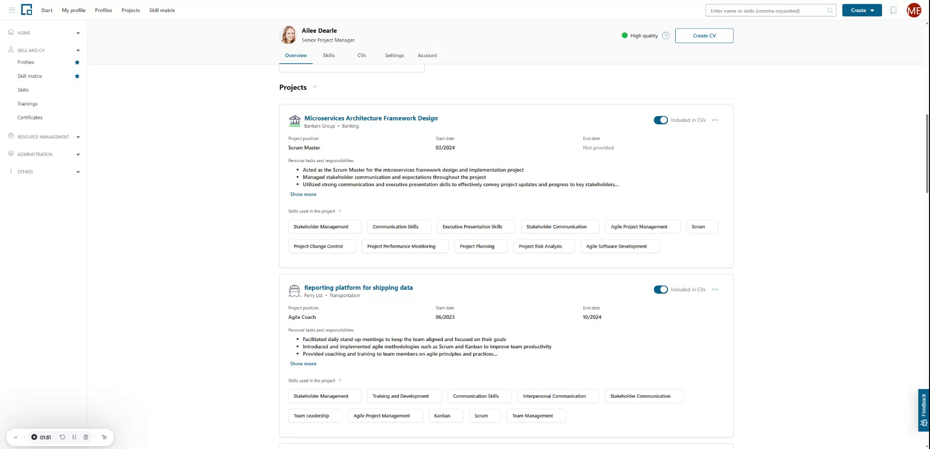Unstar Profiles in the sidebar
This screenshot has height=449, width=930.
tap(77, 62)
